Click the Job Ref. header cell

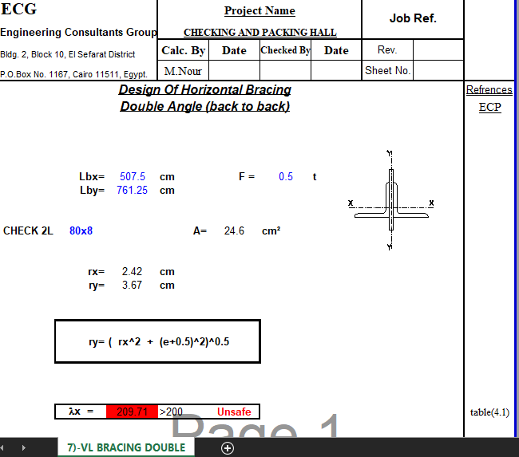[x=413, y=18]
